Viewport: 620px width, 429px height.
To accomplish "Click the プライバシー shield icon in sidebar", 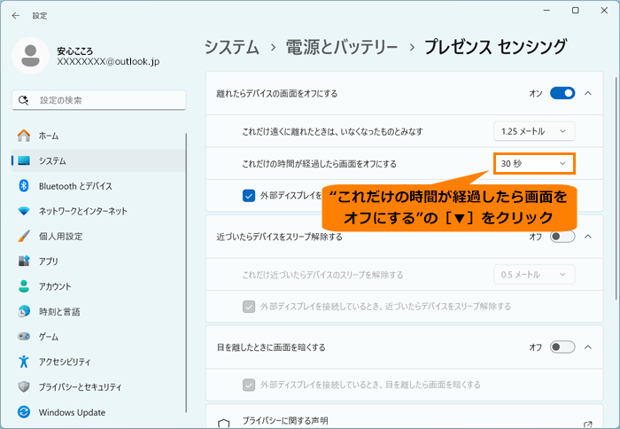I will (24, 386).
